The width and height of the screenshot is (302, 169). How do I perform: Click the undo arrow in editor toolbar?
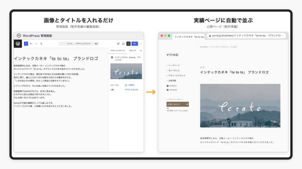coord(31,44)
